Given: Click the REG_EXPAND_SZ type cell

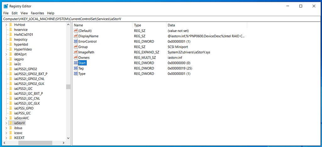Looking at the screenshot, I should [147, 52].
